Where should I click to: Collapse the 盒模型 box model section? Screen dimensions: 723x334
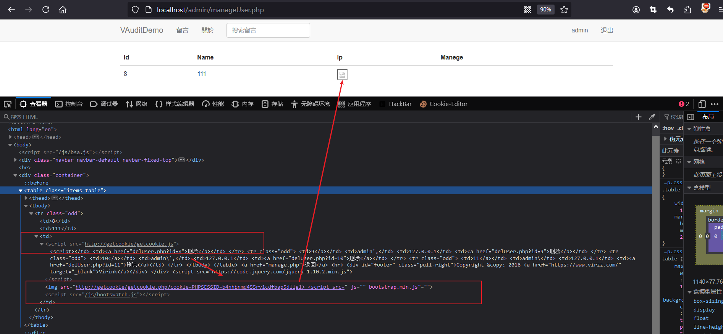[689, 188]
